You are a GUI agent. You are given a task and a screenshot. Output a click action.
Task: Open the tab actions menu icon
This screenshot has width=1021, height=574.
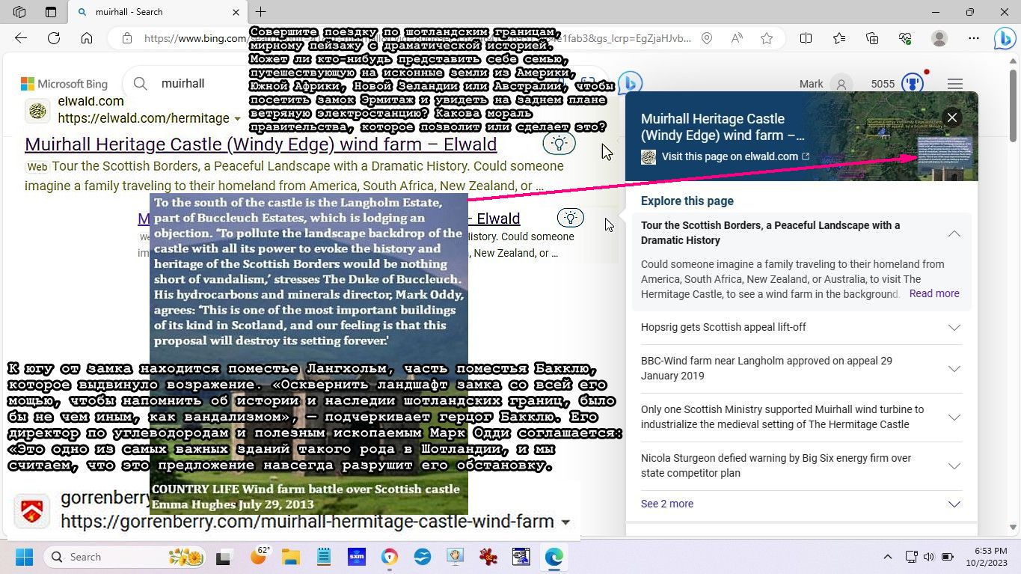[x=51, y=12]
